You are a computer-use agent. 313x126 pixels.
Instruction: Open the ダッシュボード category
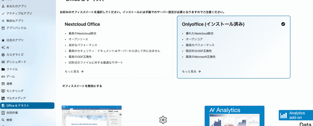pos(16,62)
